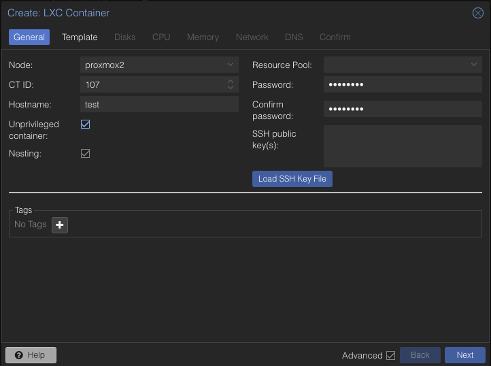Screen dimensions: 491x366
Task: Click the Back button in the footer
Action: (420, 355)
